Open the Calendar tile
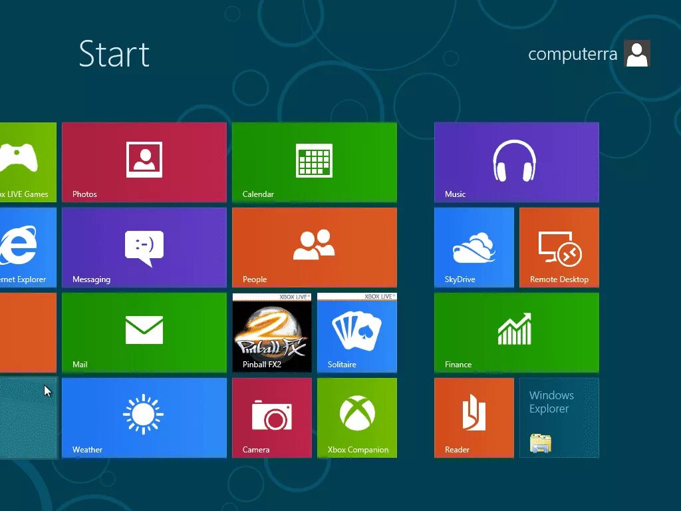 point(315,162)
